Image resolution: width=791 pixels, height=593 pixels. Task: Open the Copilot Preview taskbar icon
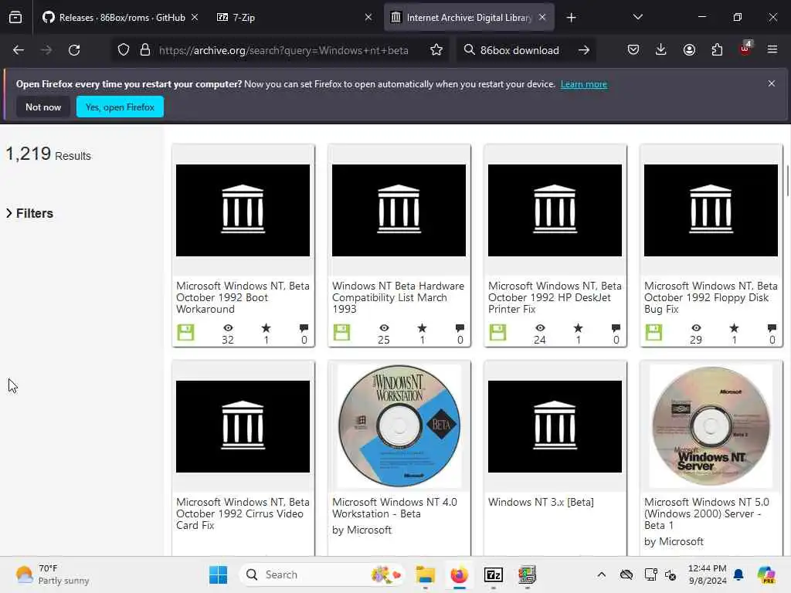click(766, 574)
